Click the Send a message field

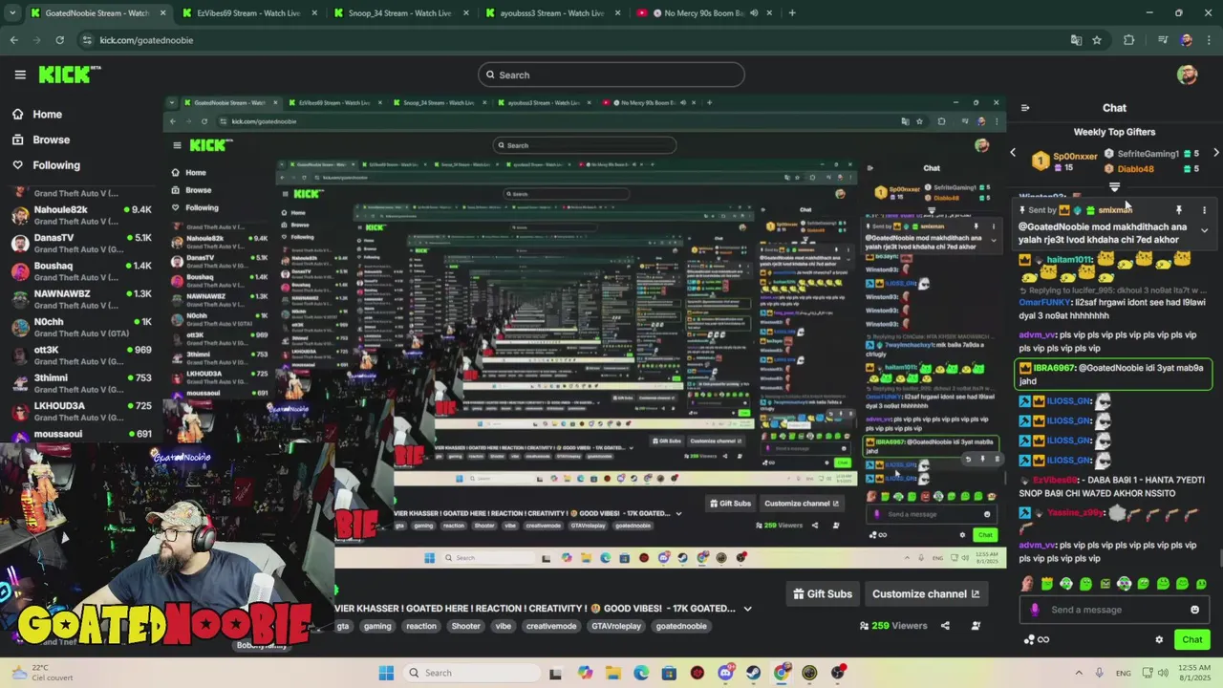click(x=1113, y=610)
